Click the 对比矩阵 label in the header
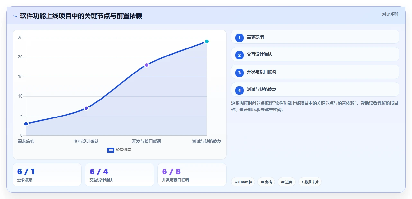 (390, 14)
